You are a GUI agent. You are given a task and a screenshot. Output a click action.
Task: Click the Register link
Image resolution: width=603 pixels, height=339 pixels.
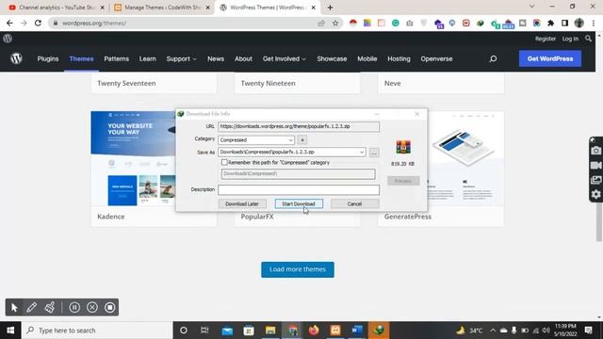coord(545,39)
